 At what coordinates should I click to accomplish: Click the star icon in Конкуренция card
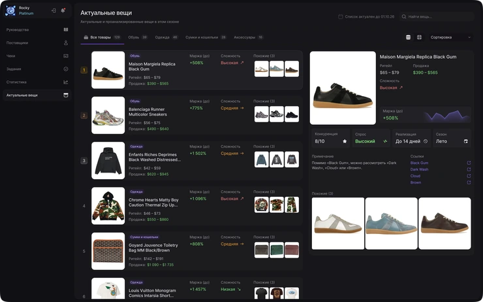(345, 141)
